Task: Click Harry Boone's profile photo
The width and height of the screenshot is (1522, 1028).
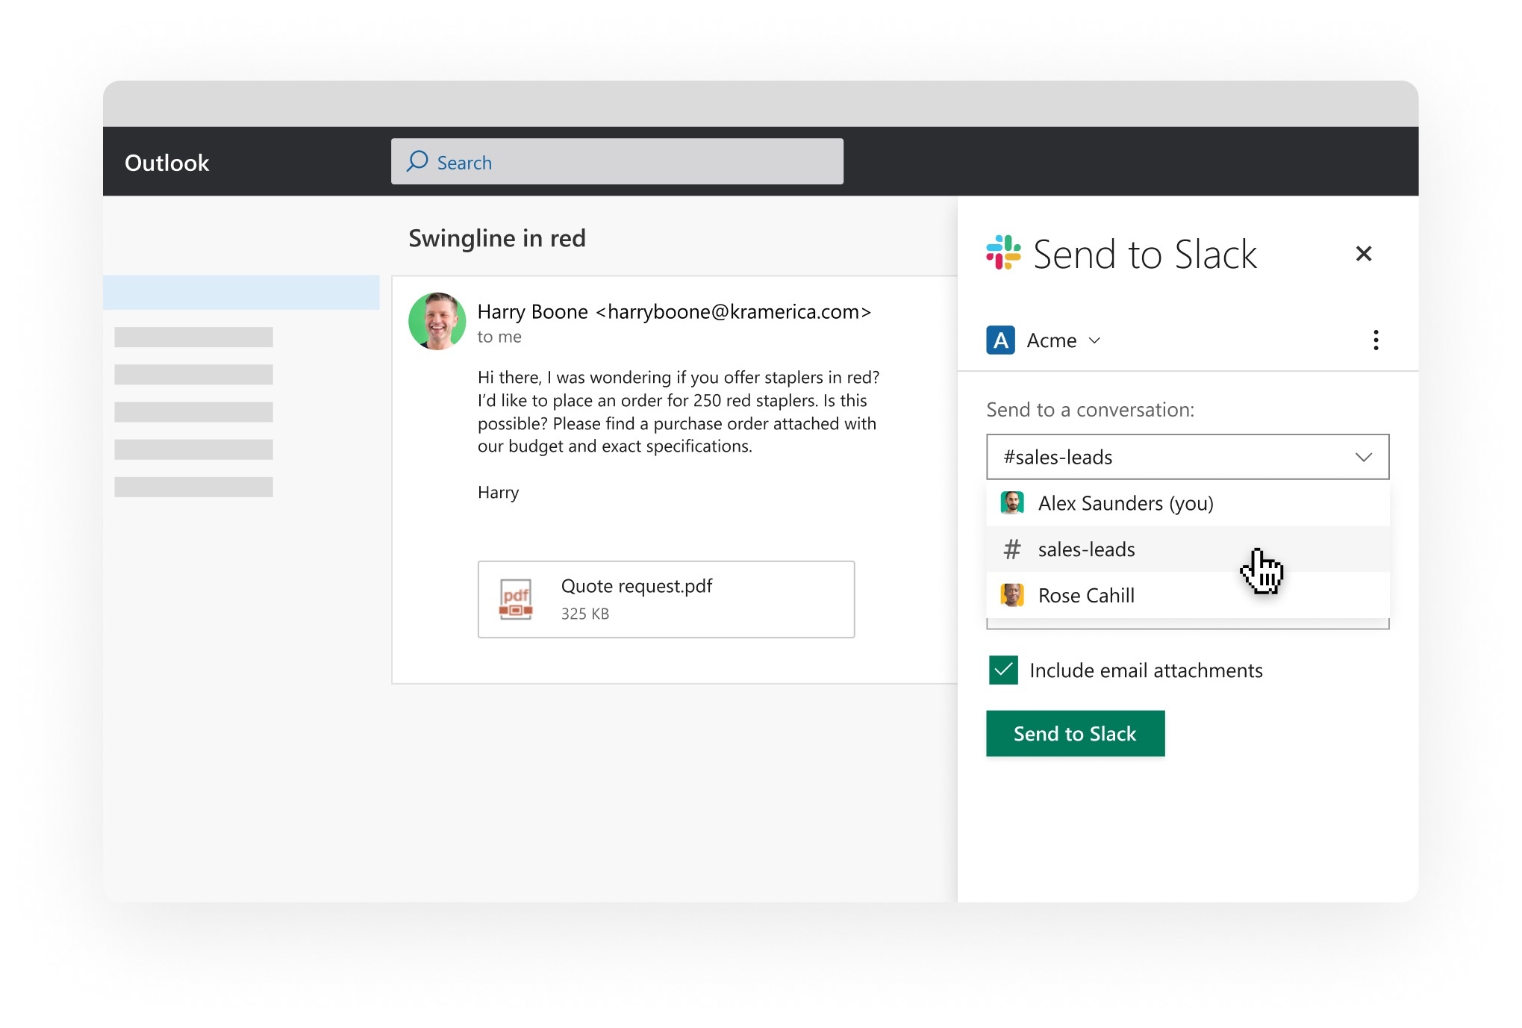Action: (437, 322)
